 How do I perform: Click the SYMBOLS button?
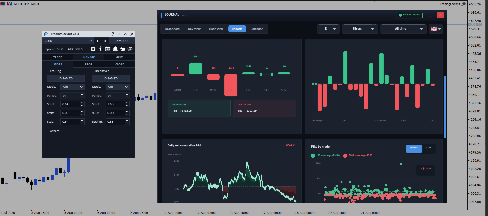(122, 41)
